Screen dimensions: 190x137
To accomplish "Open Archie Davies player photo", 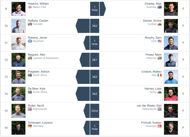I will pos(171,26).
